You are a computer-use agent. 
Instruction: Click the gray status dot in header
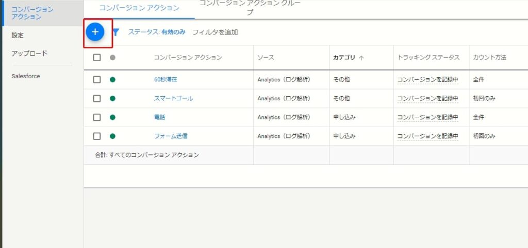(112, 58)
